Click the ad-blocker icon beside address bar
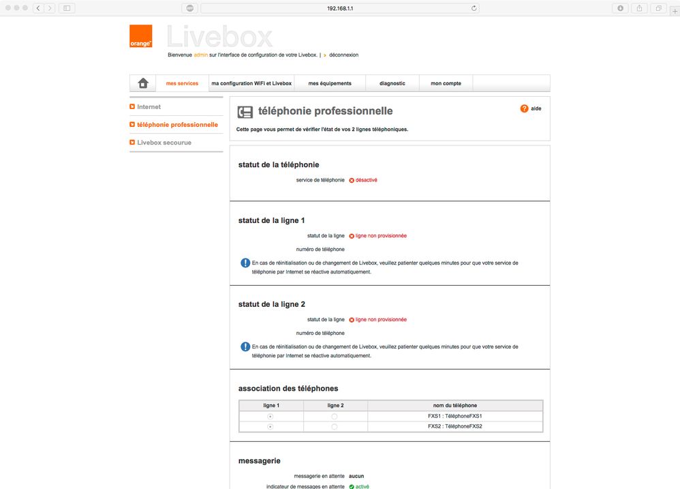This screenshot has height=489, width=680. tap(190, 8)
